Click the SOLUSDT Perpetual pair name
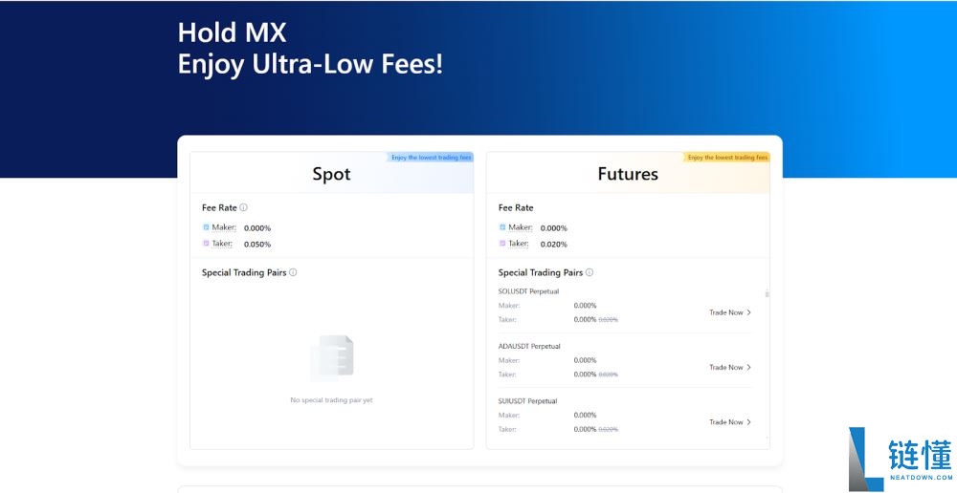This screenshot has height=493, width=957. coord(528,291)
